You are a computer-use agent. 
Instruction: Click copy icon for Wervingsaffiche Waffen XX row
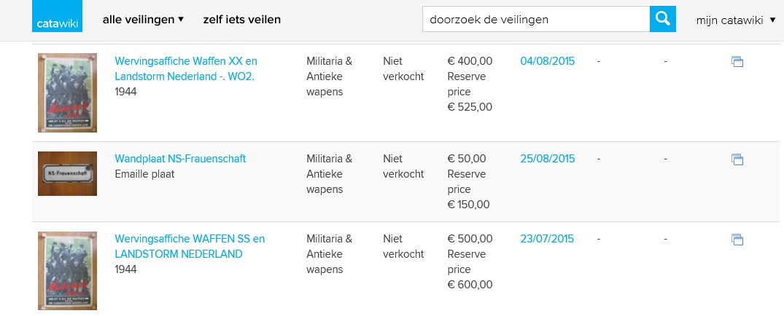(737, 62)
